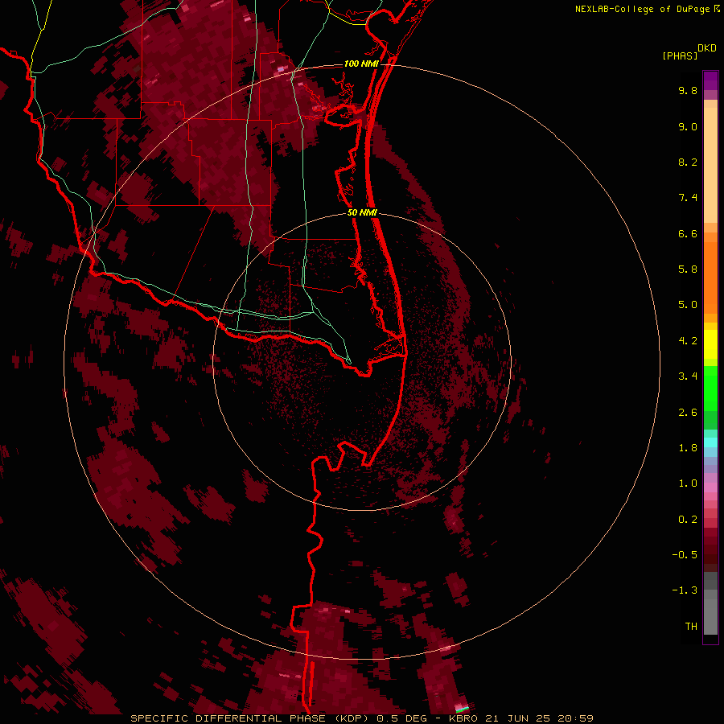Click the 5.0 value on color scale
The image size is (724, 724).
click(688, 305)
